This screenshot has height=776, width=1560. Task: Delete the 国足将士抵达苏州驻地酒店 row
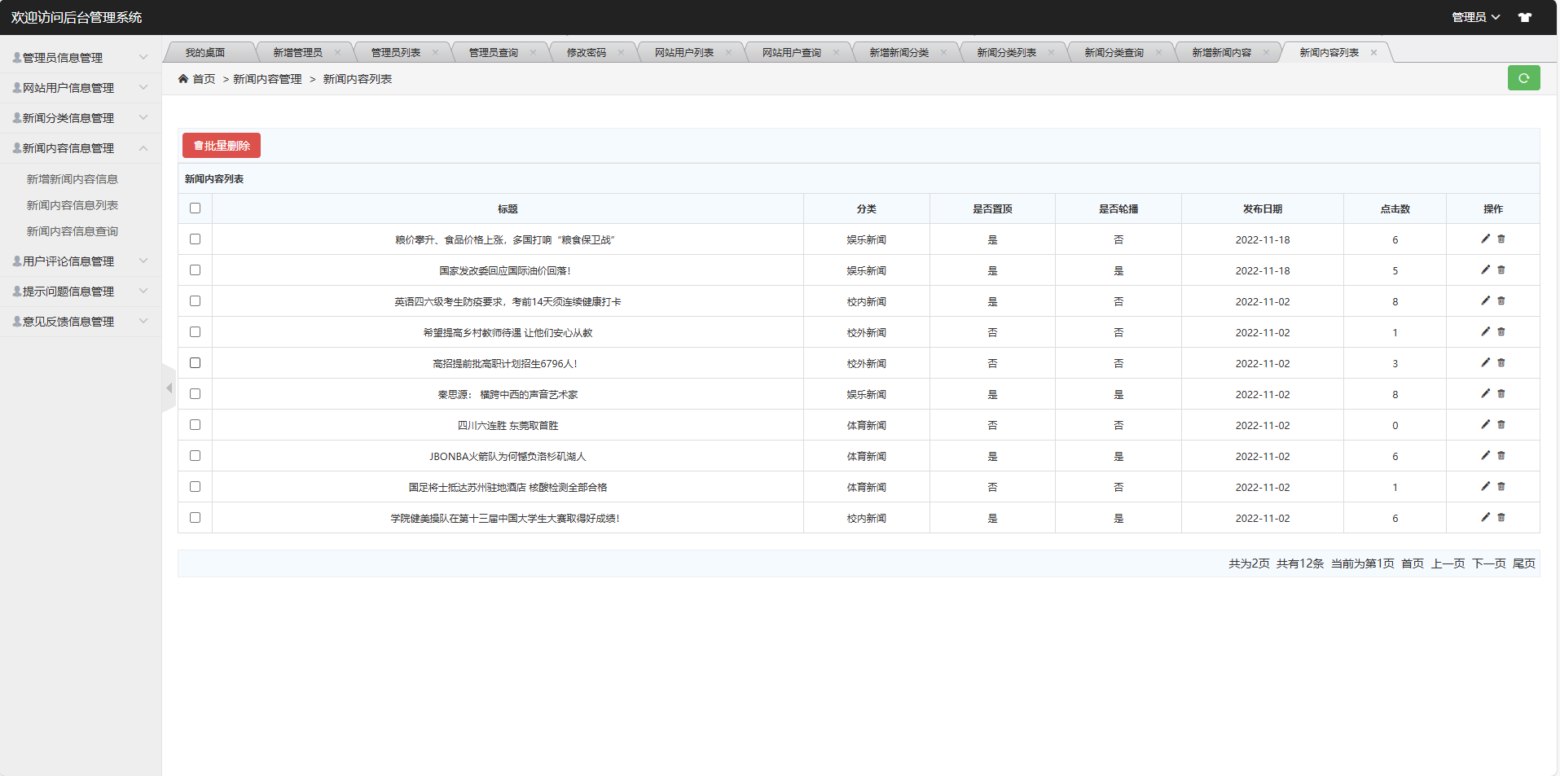click(x=1501, y=486)
